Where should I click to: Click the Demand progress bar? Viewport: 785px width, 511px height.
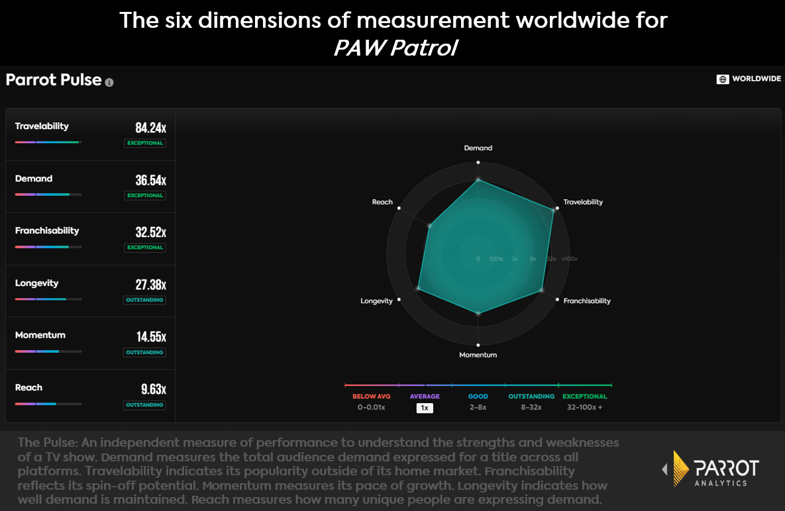point(48,195)
